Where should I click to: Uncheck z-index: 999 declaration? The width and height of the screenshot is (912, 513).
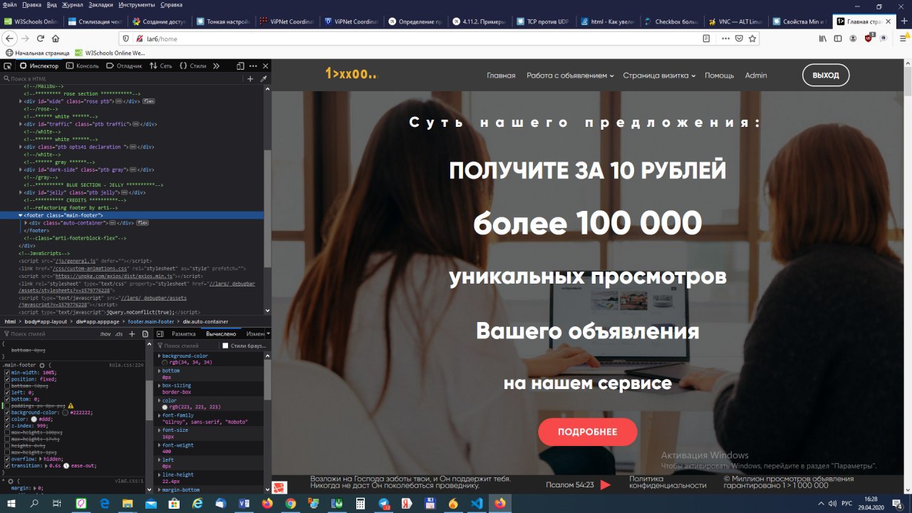[7, 425]
